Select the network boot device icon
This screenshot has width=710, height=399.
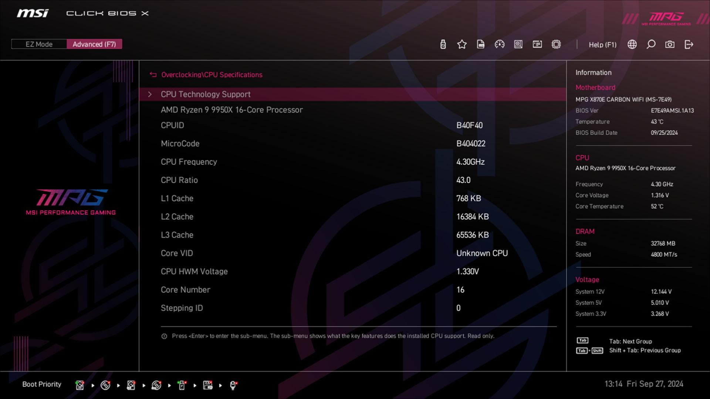pos(233,385)
